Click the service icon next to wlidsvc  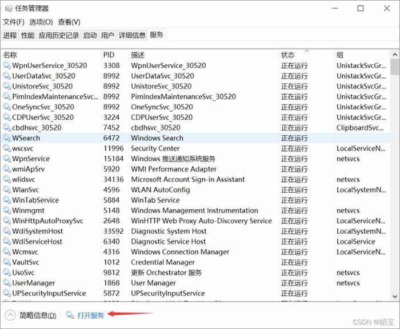[x=7, y=179]
